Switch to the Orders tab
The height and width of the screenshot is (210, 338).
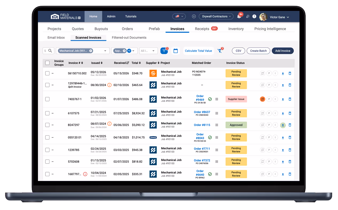point(127,29)
